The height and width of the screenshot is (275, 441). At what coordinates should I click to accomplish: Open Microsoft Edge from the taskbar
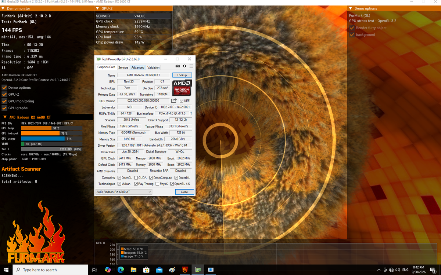(x=121, y=270)
